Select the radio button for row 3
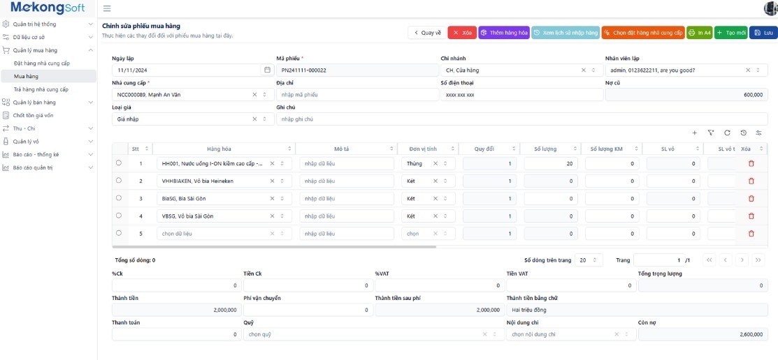Viewport: 778px width, 360px height. tap(118, 197)
